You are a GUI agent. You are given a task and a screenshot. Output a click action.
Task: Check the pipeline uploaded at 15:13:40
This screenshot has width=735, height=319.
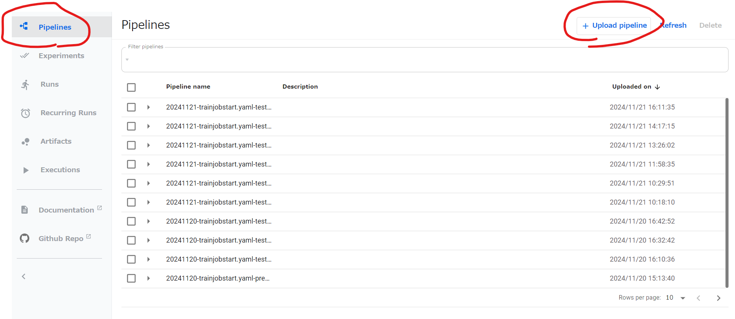131,278
